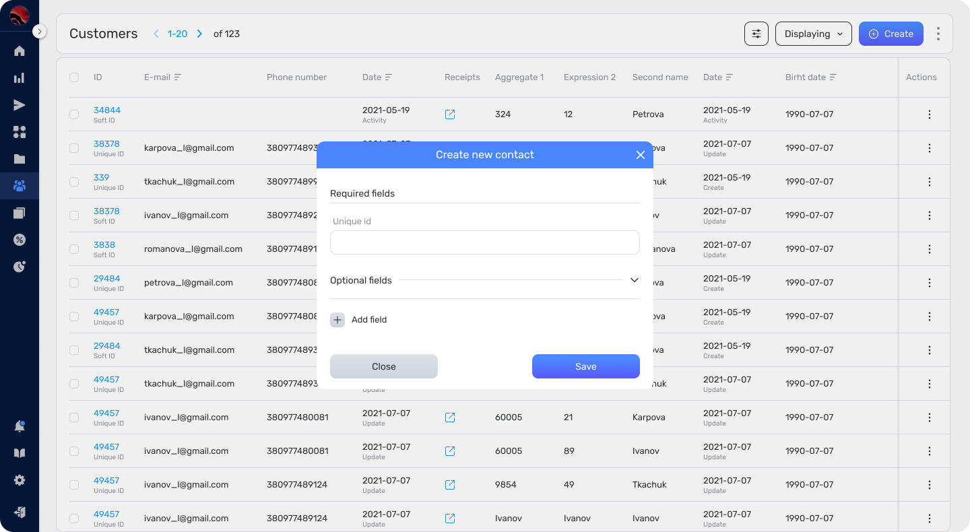The height and width of the screenshot is (532, 970).
Task: Expand the sidebar with arrow toggle
Action: 40,31
